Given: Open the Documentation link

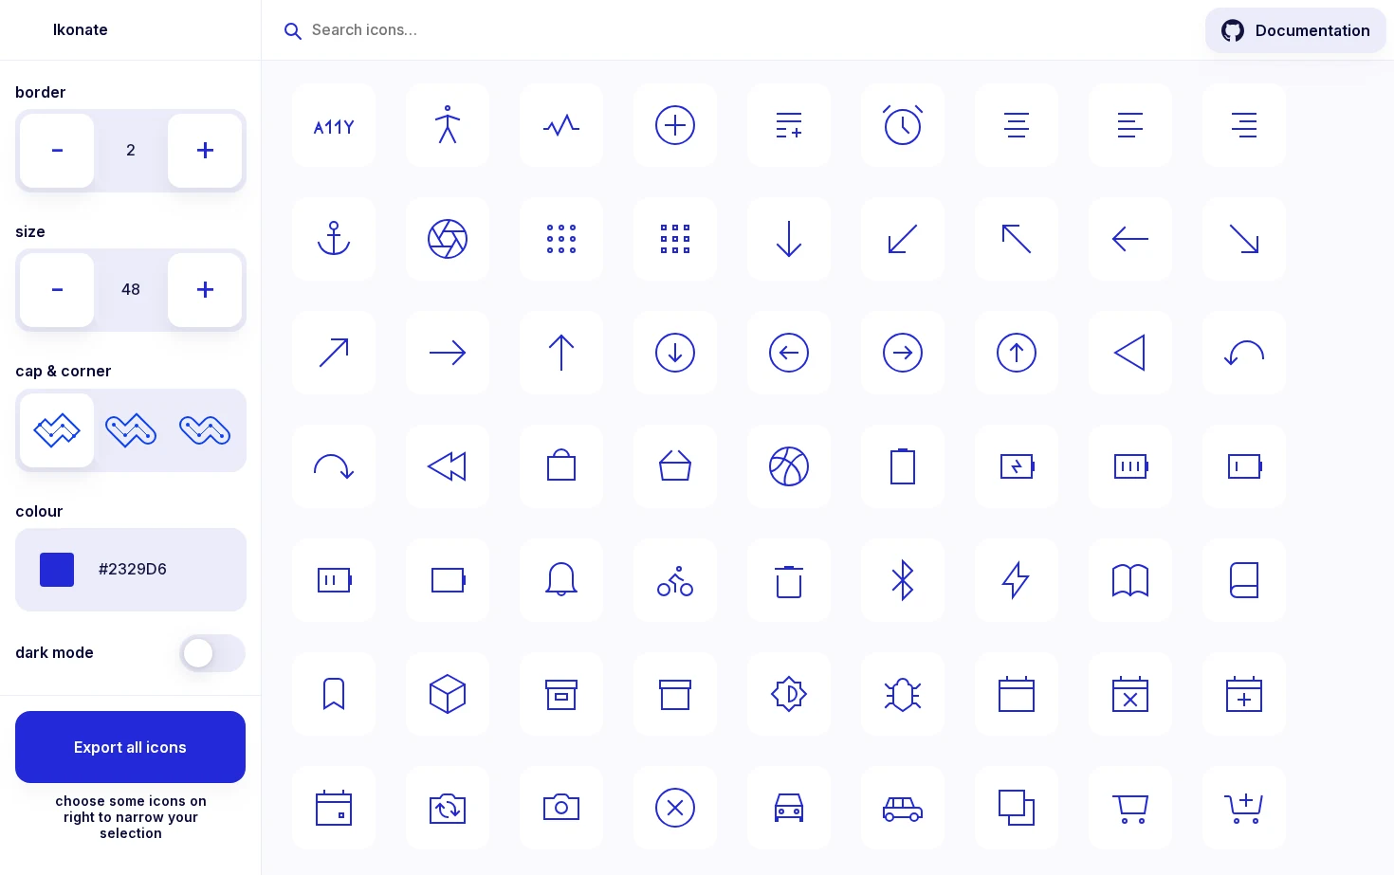Looking at the screenshot, I should [1295, 30].
